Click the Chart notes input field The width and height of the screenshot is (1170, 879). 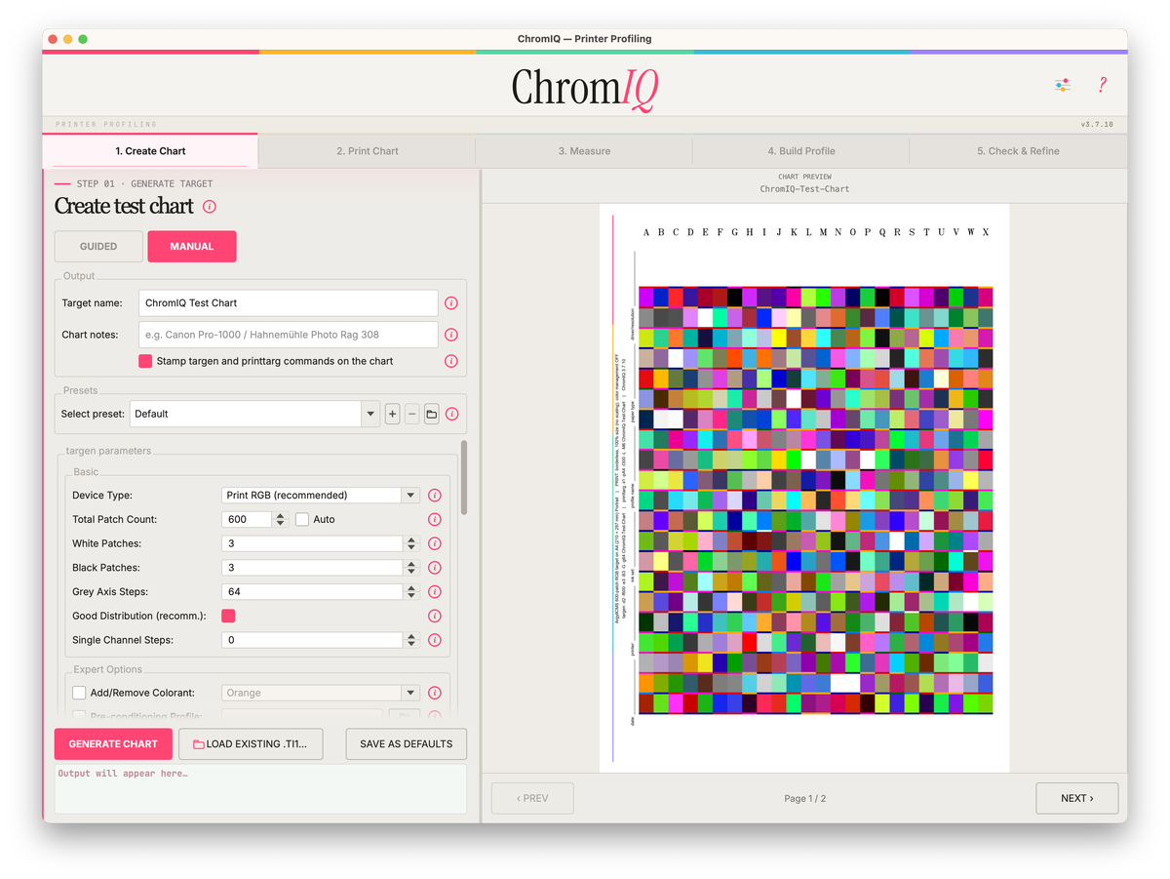point(289,335)
